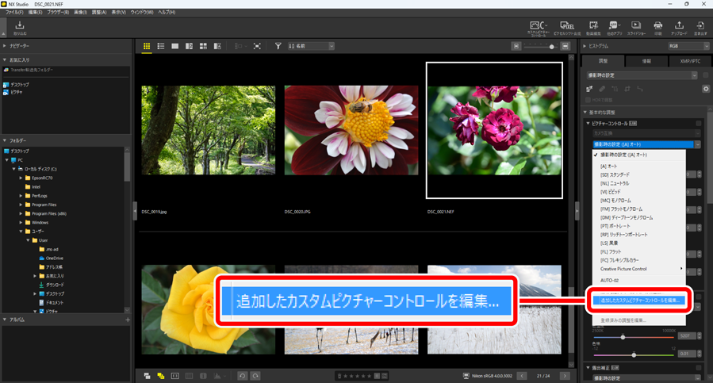The image size is (713, 383).
Task: Open the filter funnel icon
Action: (x=278, y=47)
